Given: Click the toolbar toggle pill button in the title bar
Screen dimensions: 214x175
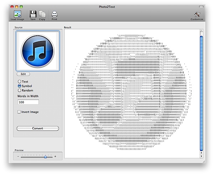Looking at the screenshot, I should pos(201,7).
